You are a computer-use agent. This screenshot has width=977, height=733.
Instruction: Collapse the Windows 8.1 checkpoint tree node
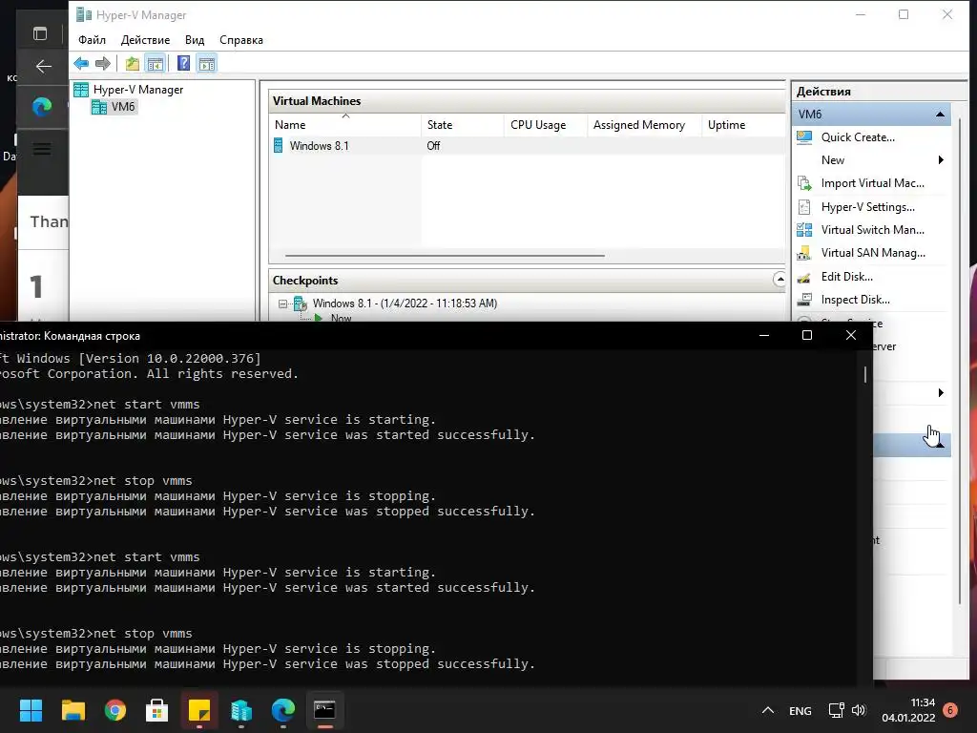282,304
